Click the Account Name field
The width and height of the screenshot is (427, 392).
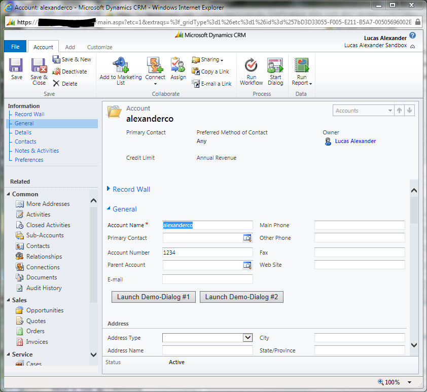tap(207, 225)
